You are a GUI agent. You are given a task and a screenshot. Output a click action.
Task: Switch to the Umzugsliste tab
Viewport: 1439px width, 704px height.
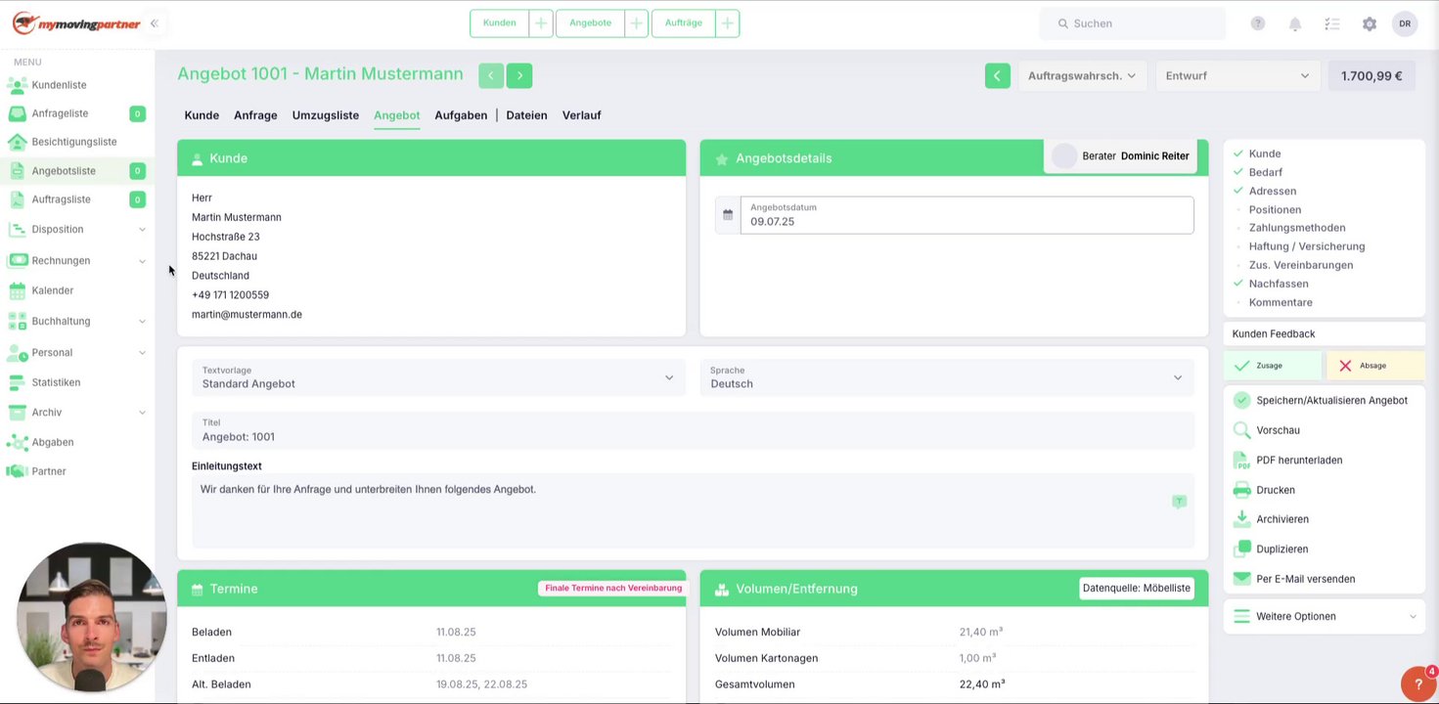326,115
